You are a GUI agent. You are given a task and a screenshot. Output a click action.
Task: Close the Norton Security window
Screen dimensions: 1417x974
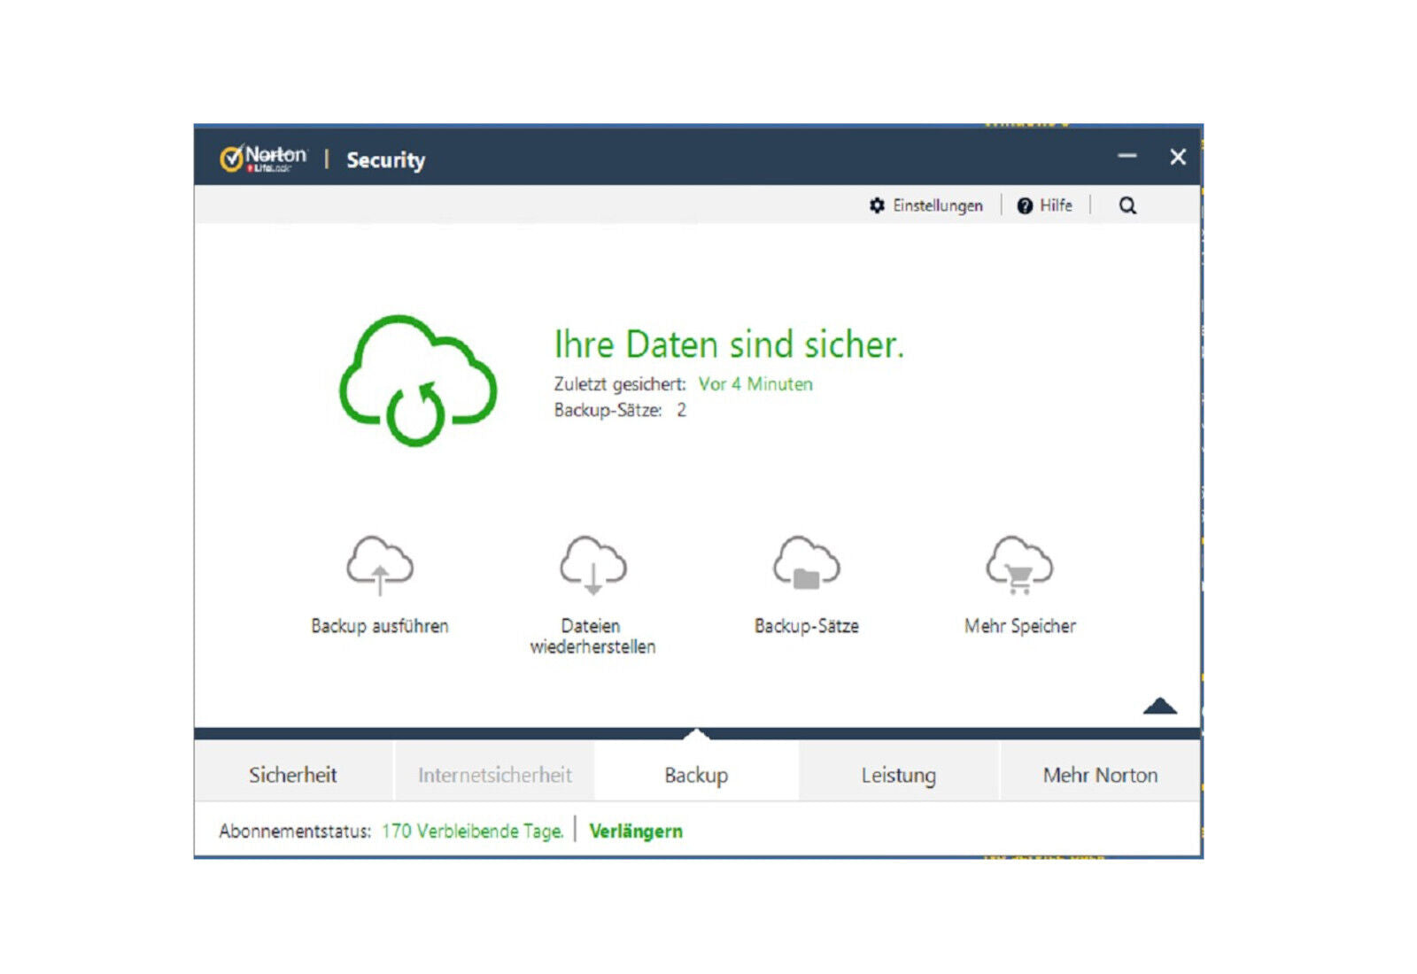point(1177,157)
